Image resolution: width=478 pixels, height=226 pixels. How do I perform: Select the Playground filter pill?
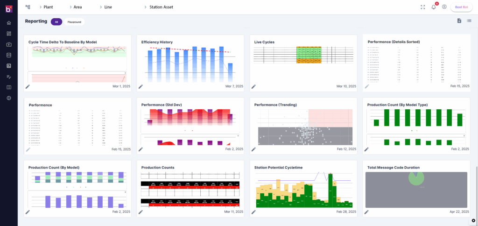(x=74, y=21)
